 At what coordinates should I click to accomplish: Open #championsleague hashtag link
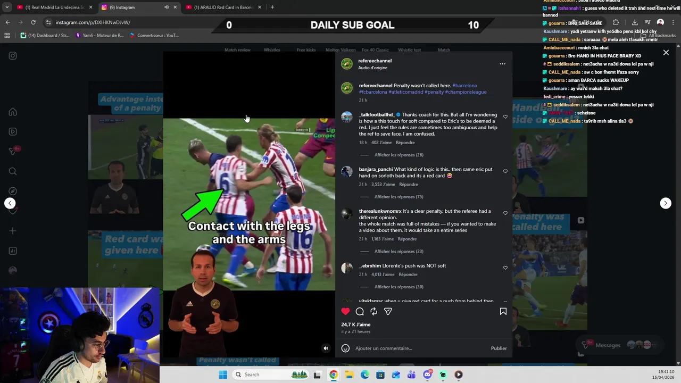pos(466,92)
